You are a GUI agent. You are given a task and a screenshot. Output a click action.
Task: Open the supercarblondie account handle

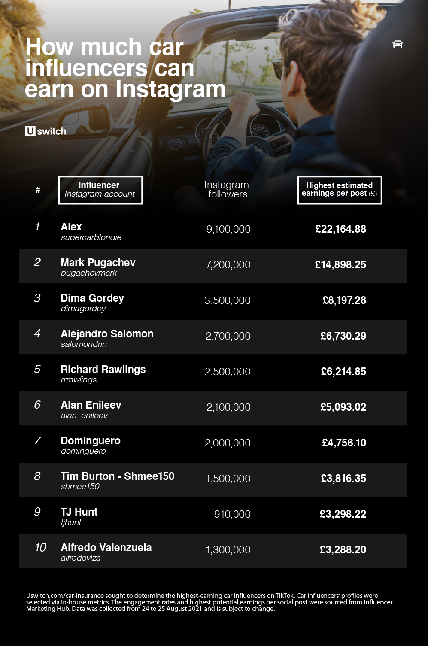[91, 237]
